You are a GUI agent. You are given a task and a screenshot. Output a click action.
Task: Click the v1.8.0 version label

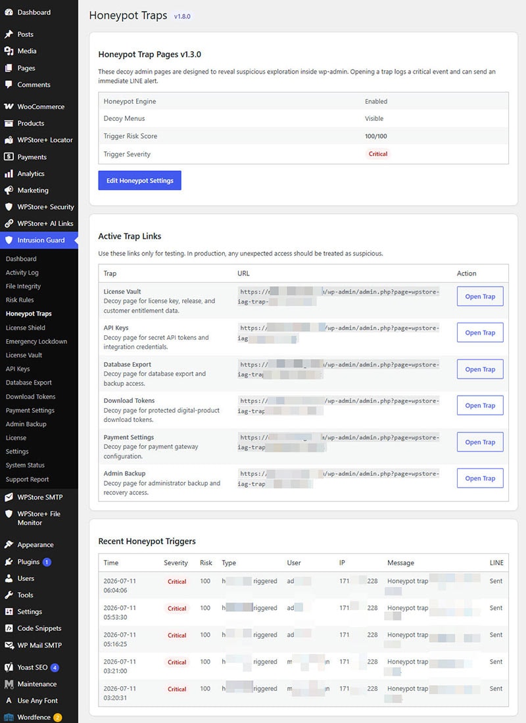[181, 16]
